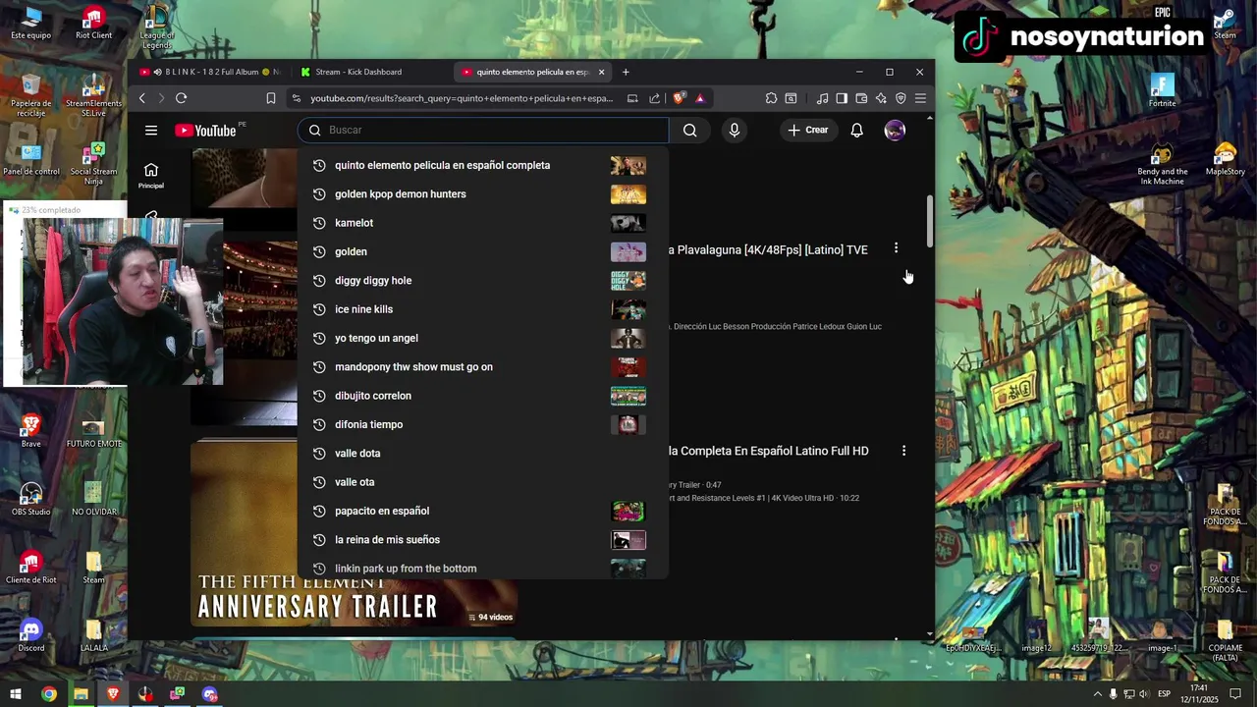Select suggestion valle dota
Image resolution: width=1257 pixels, height=707 pixels.
(x=482, y=453)
